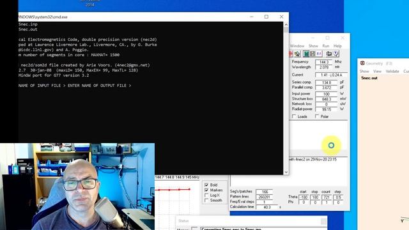The height and width of the screenshot is (230, 409).
Task: Click the Phi step field
Action: coord(338,203)
